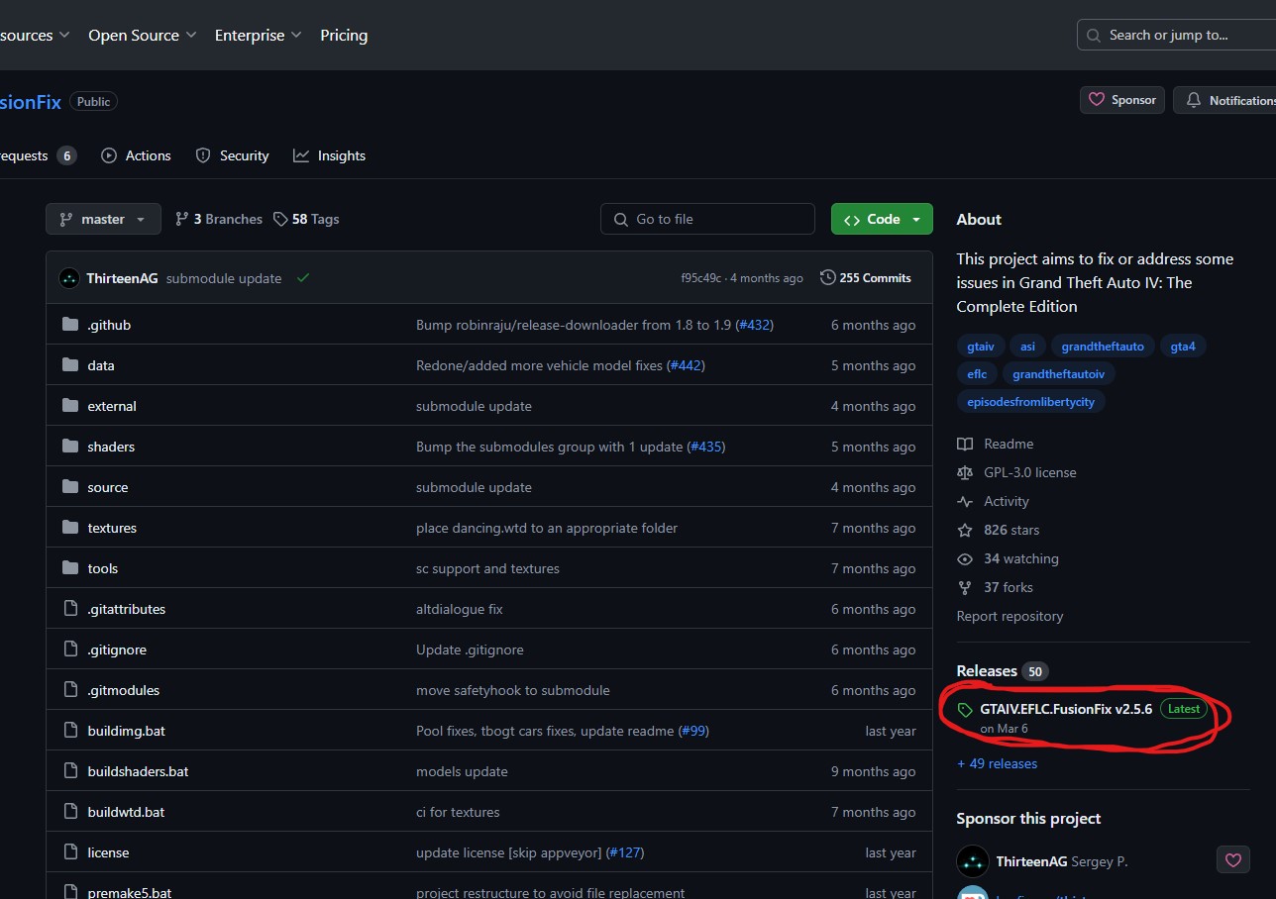Click the green commit status checkmark
The width and height of the screenshot is (1276, 899).
(x=303, y=278)
